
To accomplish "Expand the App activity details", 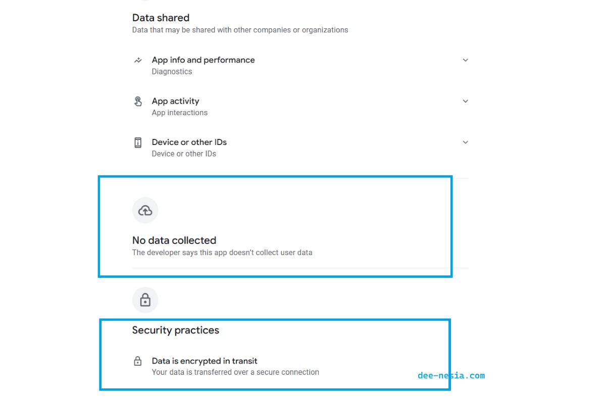I will (465, 101).
